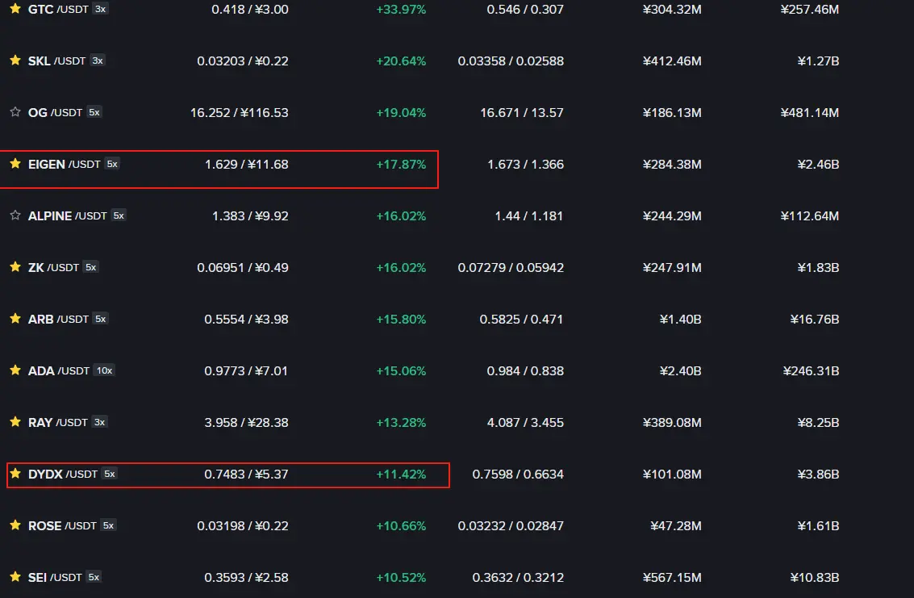
Task: Click the 10x leverage badge on ADA
Action: pos(104,370)
